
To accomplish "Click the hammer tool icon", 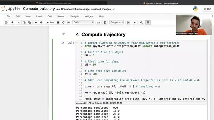I will point(141,22).
